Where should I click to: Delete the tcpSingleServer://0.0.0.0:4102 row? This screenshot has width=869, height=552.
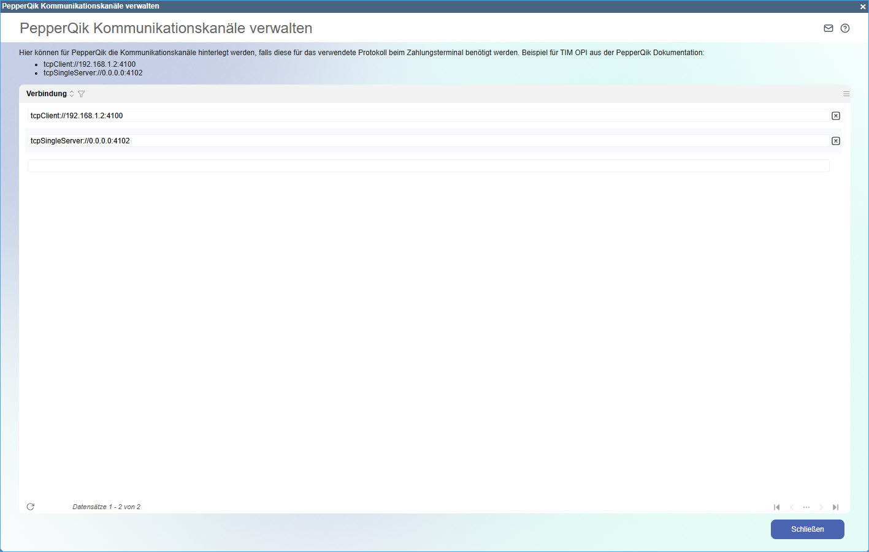836,141
